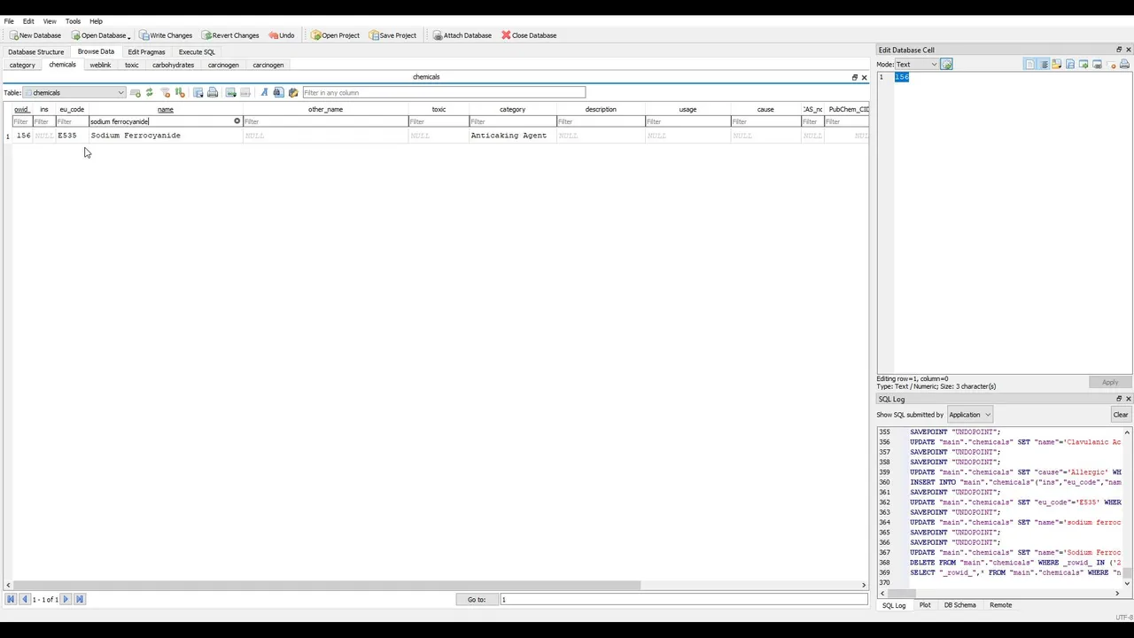Open the Show SQL submitted by Application dropdown
The image size is (1134, 638).
pyautogui.click(x=969, y=415)
